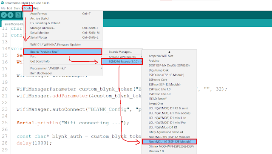Select NodeMCU 0.9 (ESP-12 Module)
This screenshot has height=154, width=272.
point(169,137)
